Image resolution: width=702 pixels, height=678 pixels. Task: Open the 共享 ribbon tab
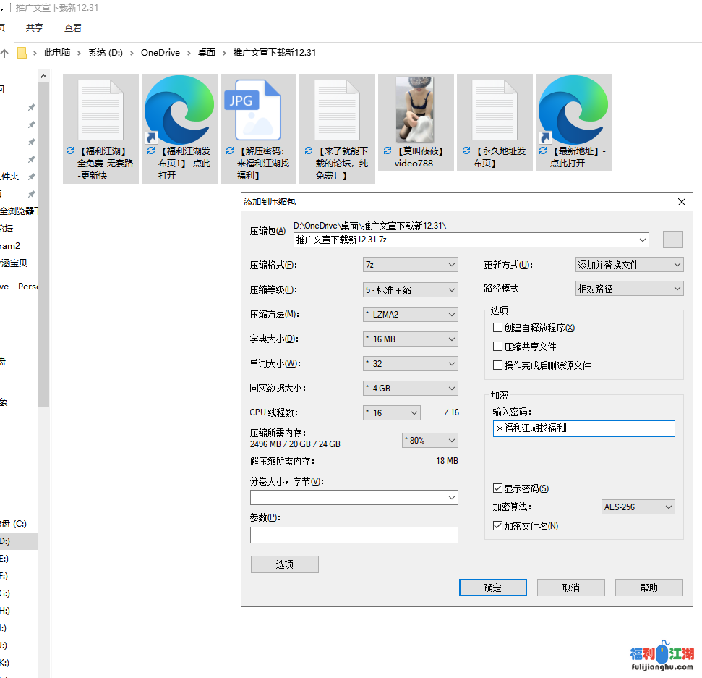click(x=35, y=27)
